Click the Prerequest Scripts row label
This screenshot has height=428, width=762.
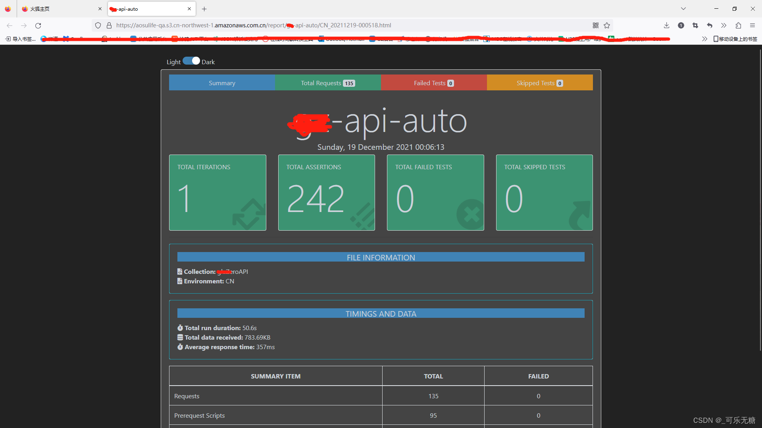click(199, 415)
